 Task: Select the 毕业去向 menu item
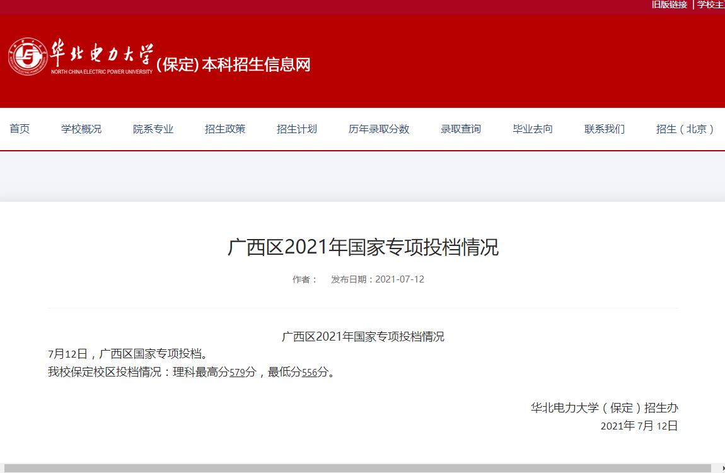[x=533, y=129]
